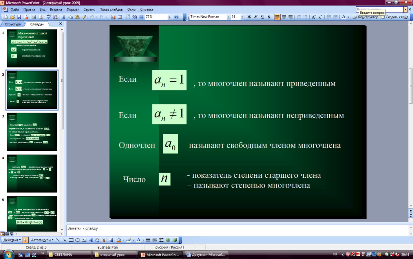413x259 pixels.
Task: Expand font color dropdown arrow in formatting toolbar
Action: (x=348, y=17)
